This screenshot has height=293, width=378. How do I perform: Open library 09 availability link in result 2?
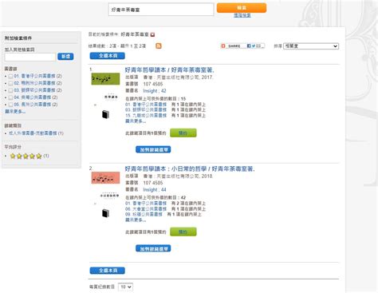coord(144,214)
